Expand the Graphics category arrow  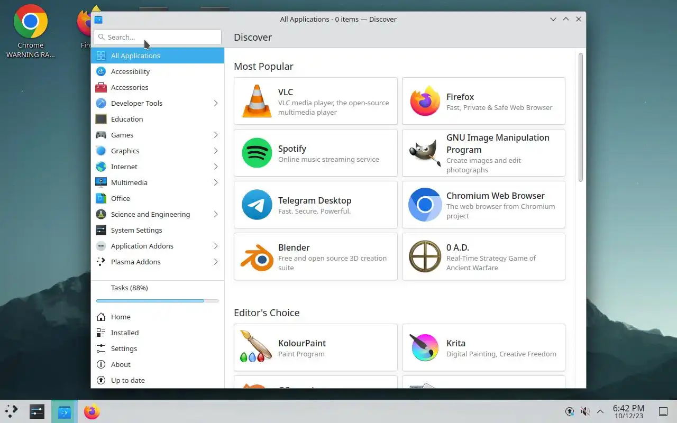[216, 151]
